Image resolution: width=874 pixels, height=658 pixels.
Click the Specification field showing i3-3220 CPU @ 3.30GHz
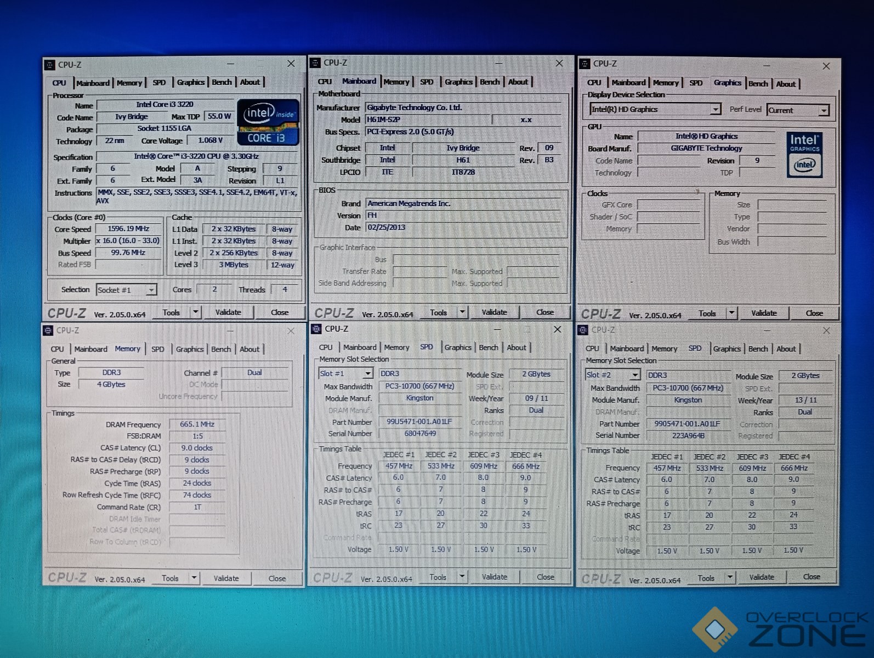pyautogui.click(x=196, y=156)
